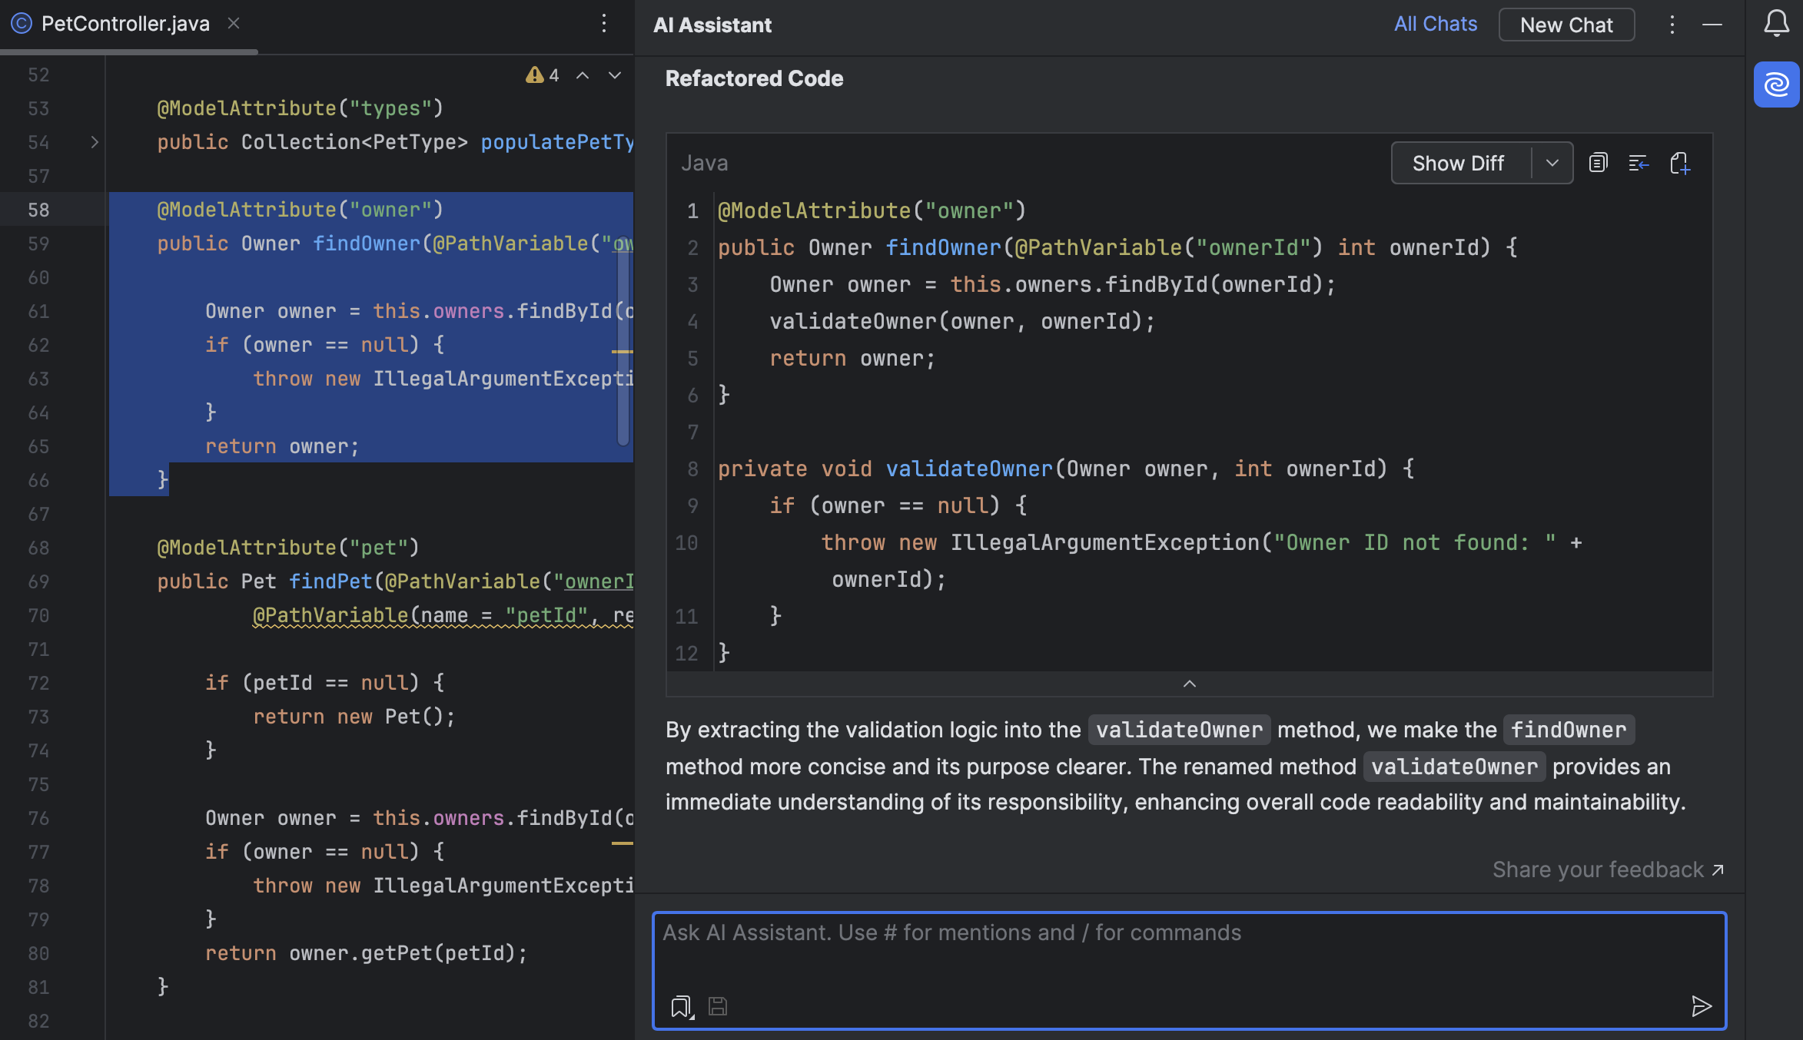Click the save prompt icon in chat input
The image size is (1803, 1040).
(x=718, y=1005)
